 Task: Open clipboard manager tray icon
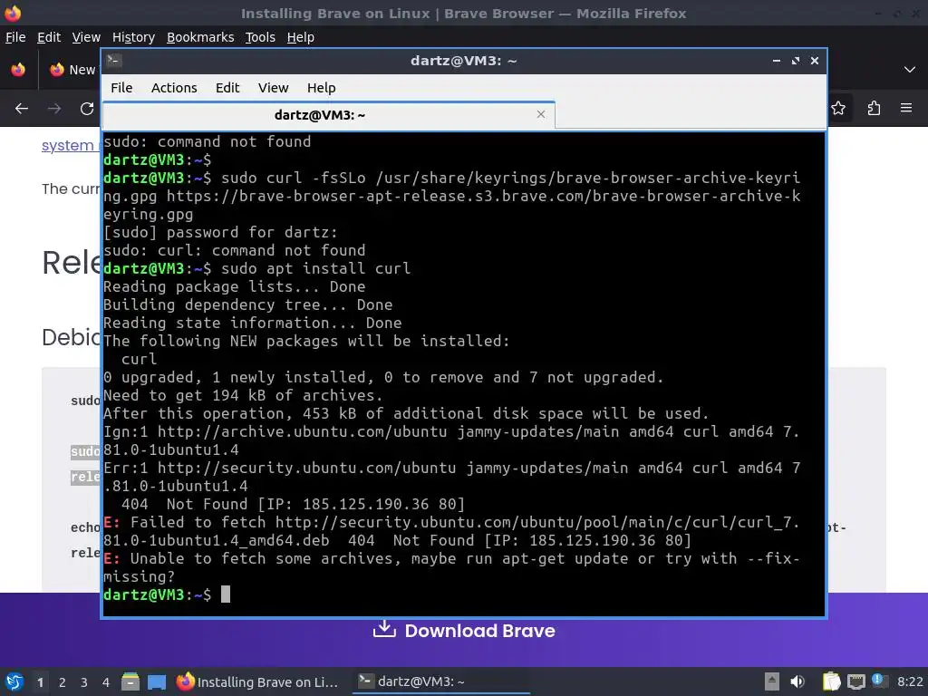831,681
